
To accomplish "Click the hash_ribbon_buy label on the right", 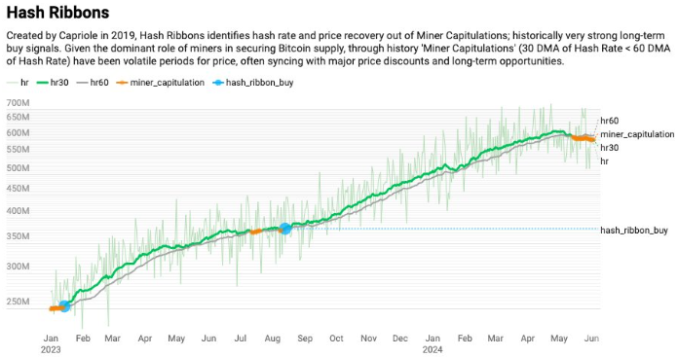I will (x=634, y=231).
